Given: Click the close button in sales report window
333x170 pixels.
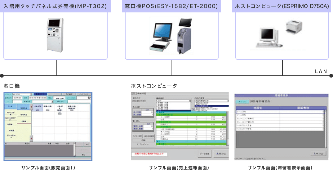Looking at the screenshot, I should click(x=220, y=153).
